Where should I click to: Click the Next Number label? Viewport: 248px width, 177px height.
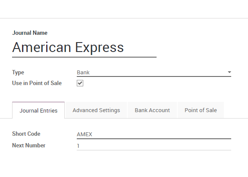[29, 145]
